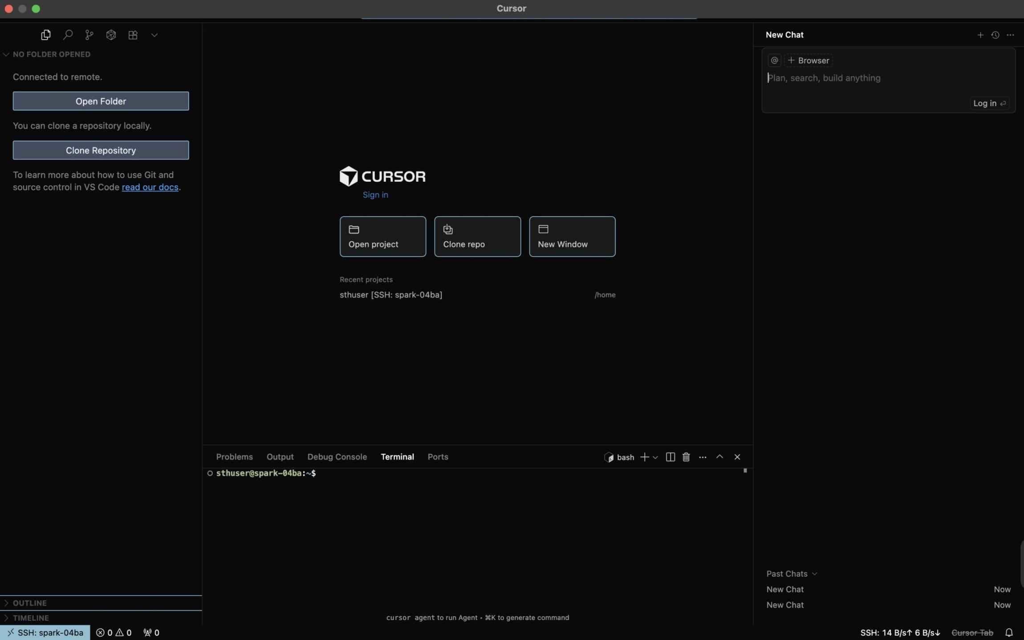Image resolution: width=1024 pixels, height=640 pixels.
Task: Toggle the Browser context chip in chat
Action: tap(807, 60)
